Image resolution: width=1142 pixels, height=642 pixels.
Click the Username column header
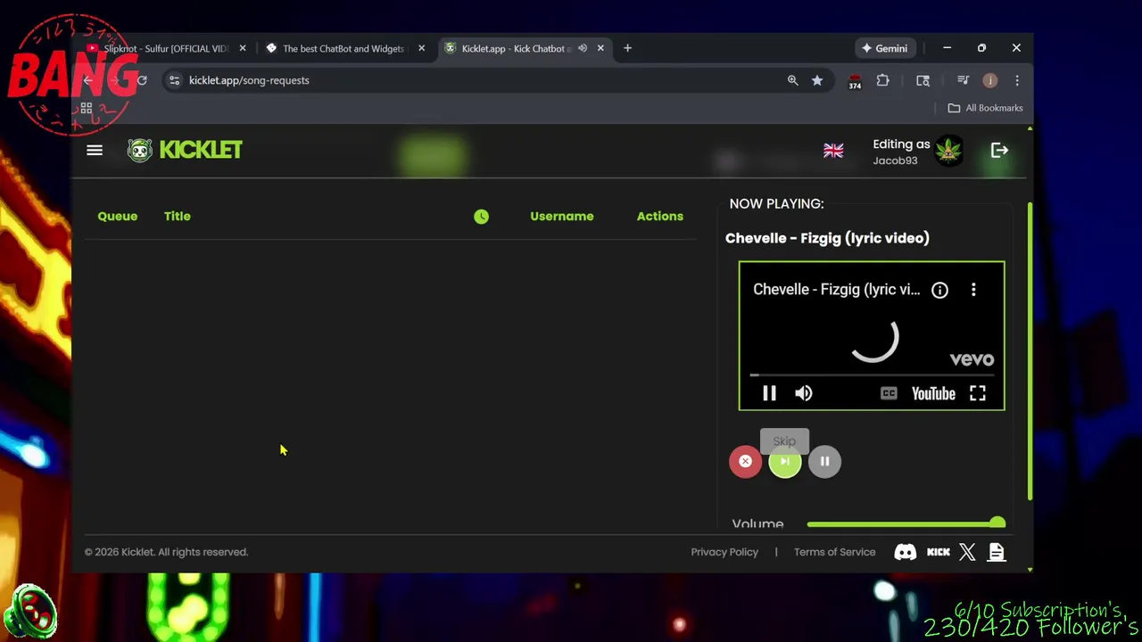(562, 216)
